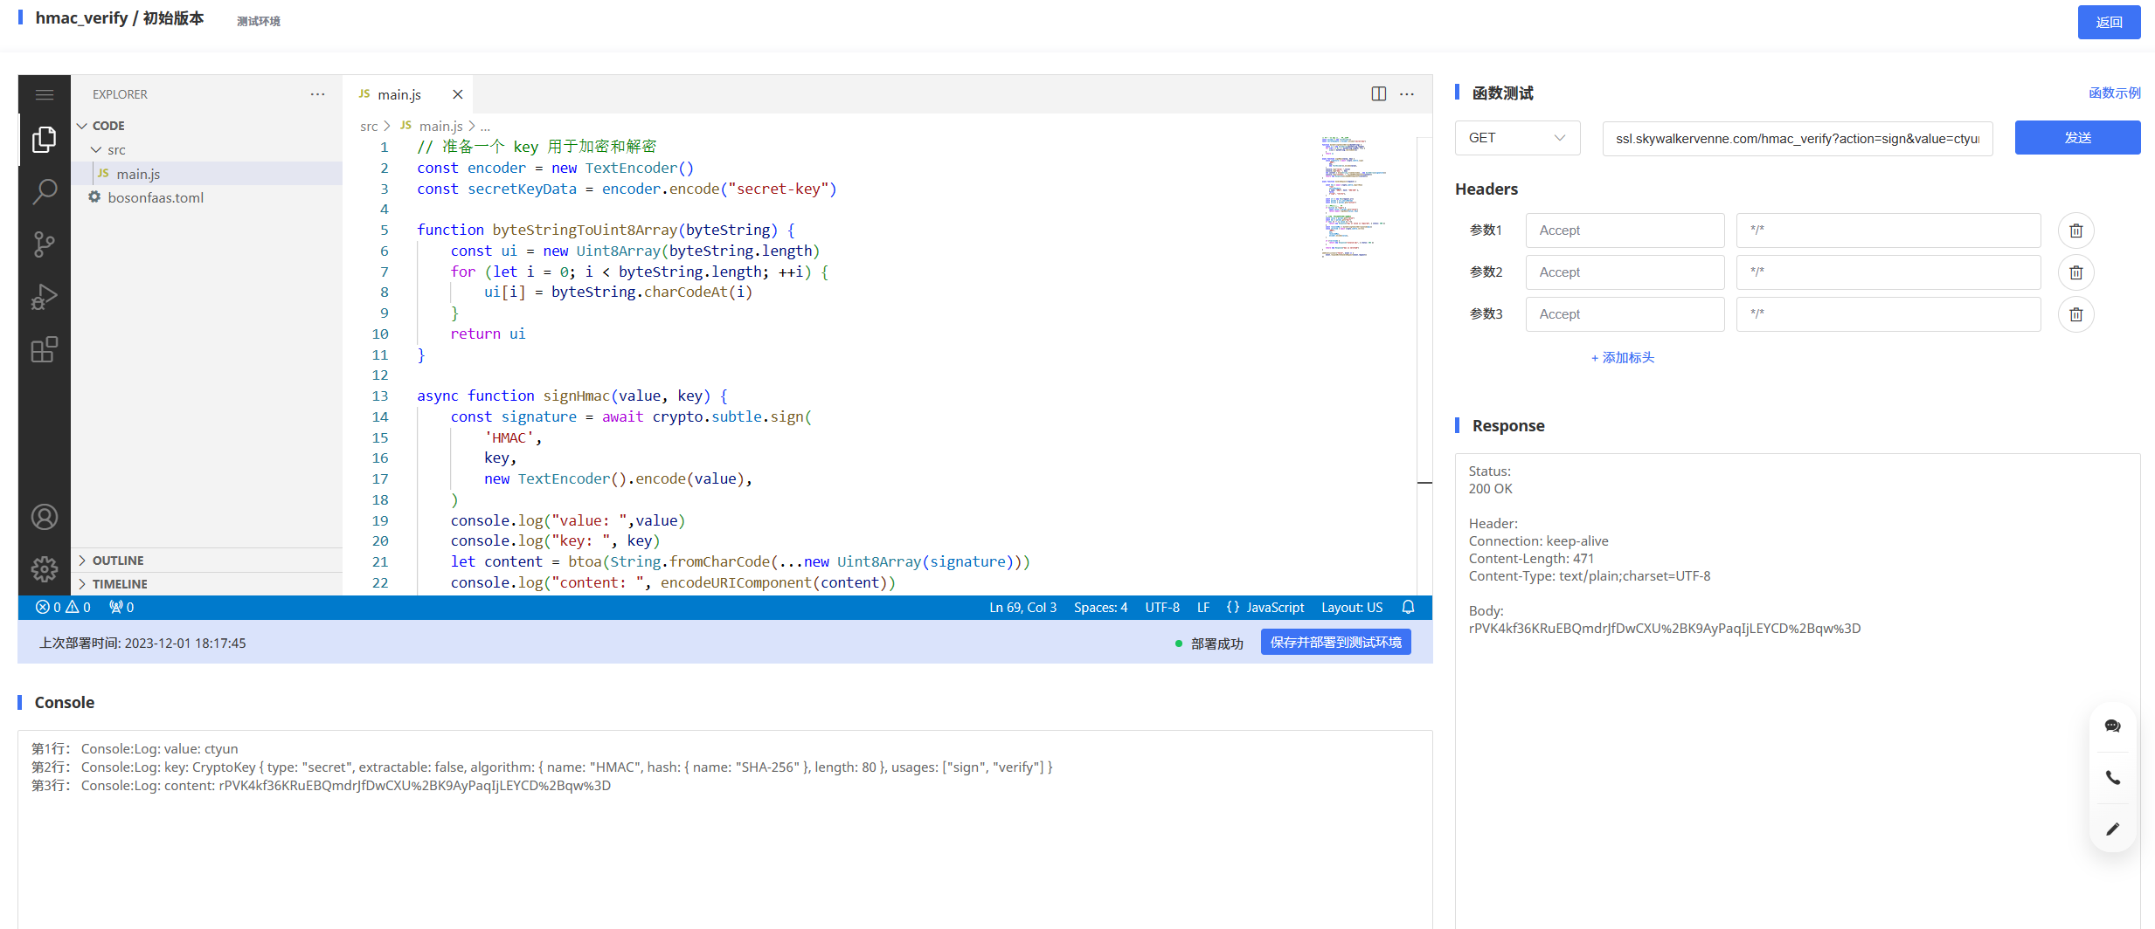The image size is (2155, 929).
Task: Expand the OUTLINE section
Action: 117,561
